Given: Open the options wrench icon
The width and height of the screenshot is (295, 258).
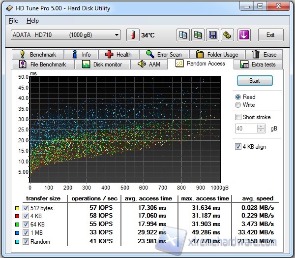Looking at the screenshot, I should click(x=228, y=35).
